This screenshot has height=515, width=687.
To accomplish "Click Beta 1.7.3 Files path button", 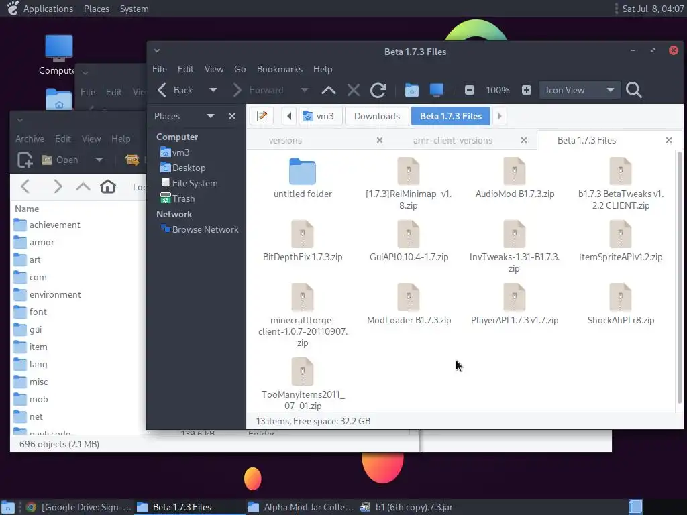I will click(451, 116).
